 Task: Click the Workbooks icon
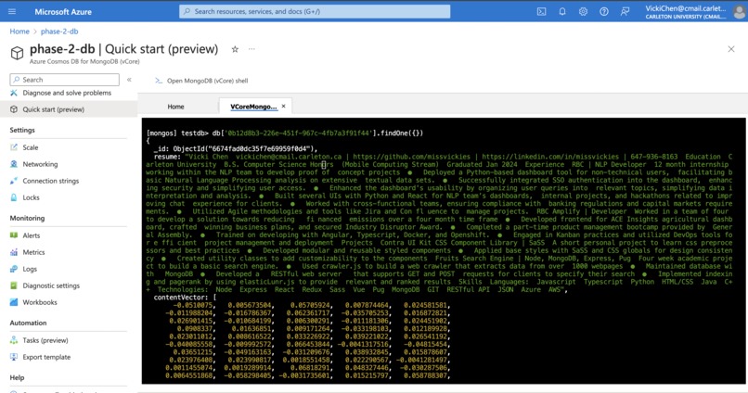tap(14, 302)
